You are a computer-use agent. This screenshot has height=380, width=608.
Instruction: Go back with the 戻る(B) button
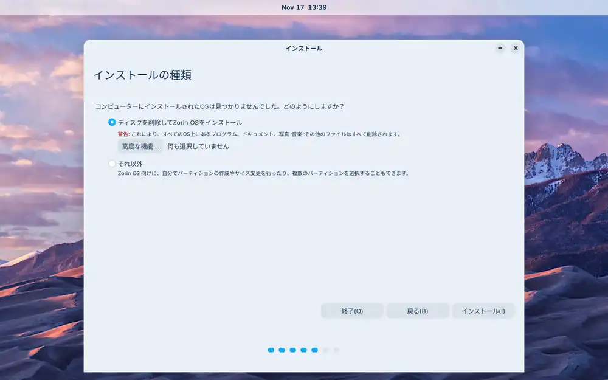pyautogui.click(x=418, y=311)
